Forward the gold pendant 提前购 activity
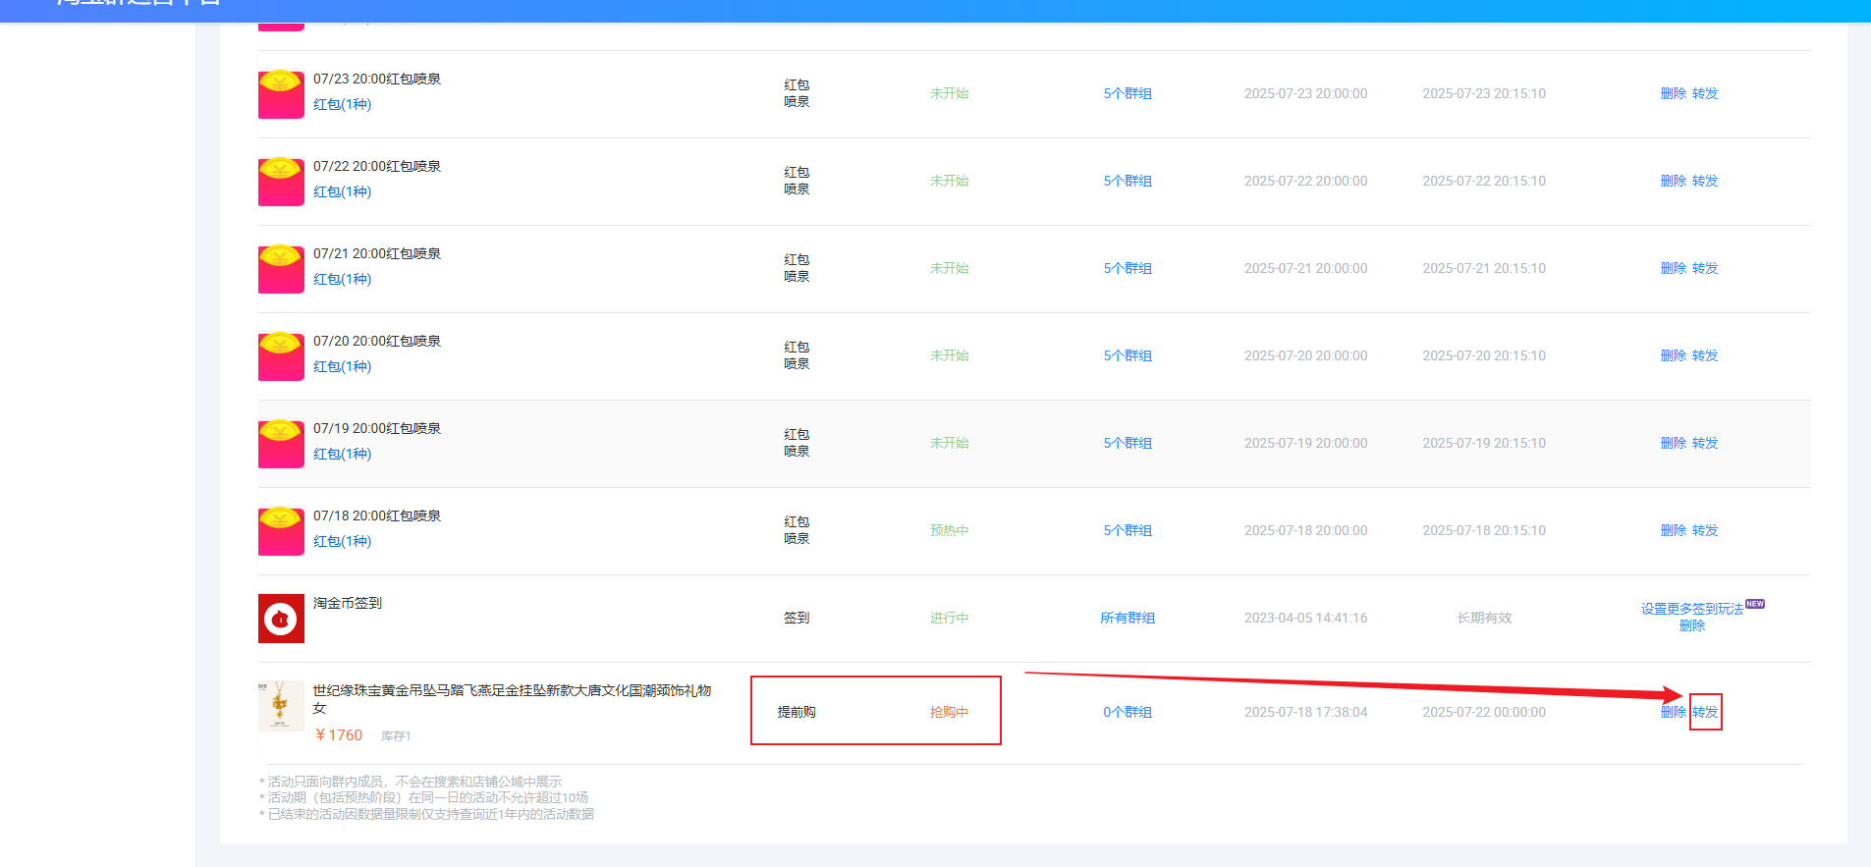The width and height of the screenshot is (1871, 867). pos(1705,712)
